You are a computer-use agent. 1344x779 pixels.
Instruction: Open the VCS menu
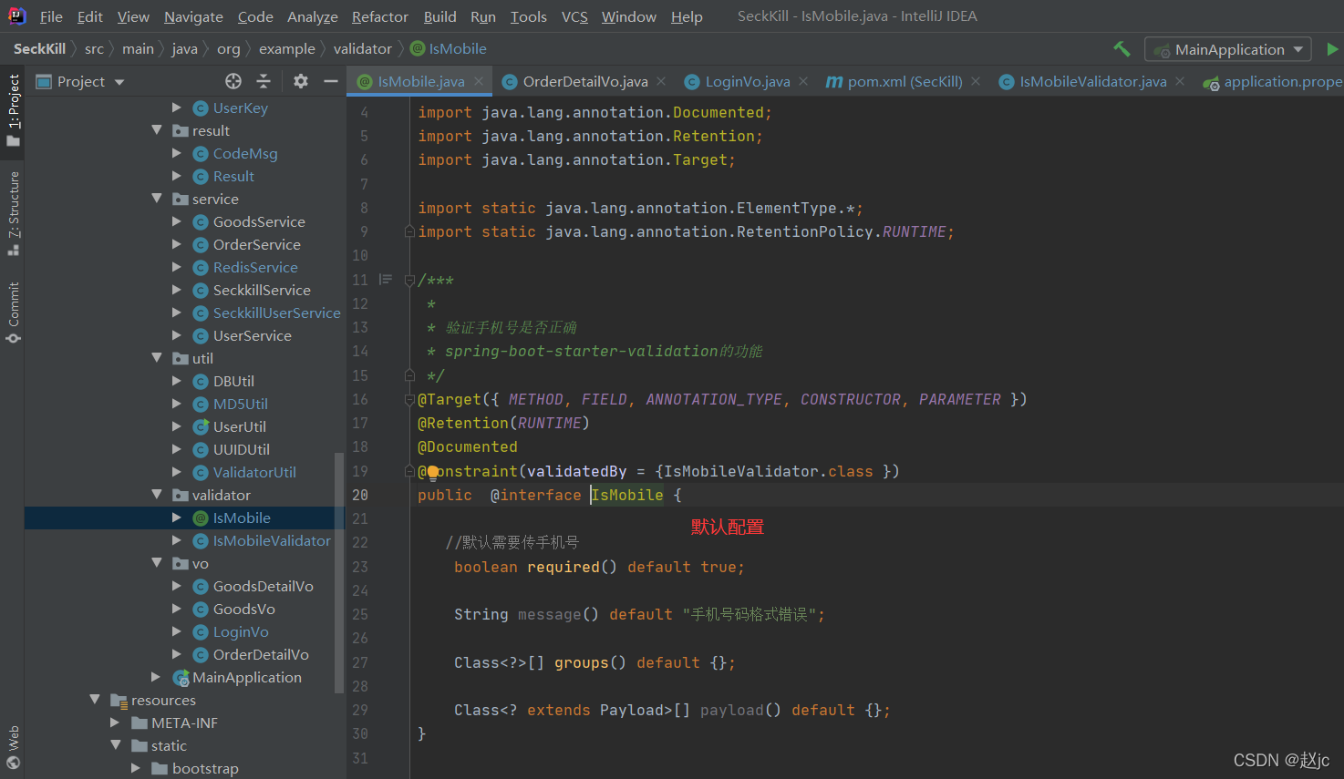574,16
